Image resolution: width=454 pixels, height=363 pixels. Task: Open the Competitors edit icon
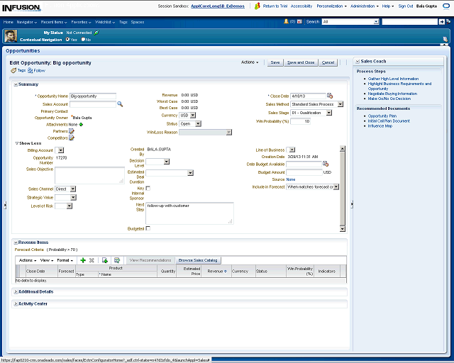pos(71,138)
